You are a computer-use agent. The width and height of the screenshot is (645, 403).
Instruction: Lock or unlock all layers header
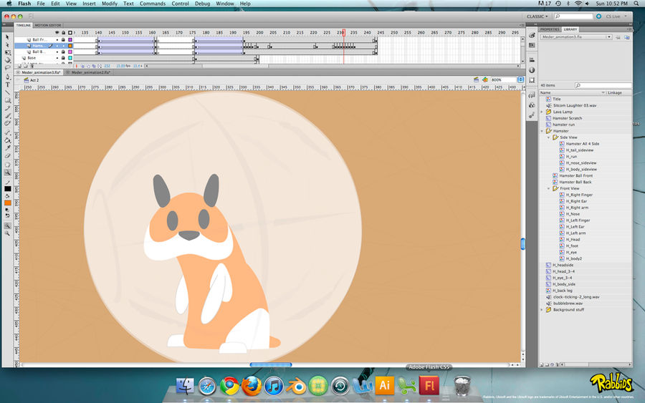tap(63, 32)
